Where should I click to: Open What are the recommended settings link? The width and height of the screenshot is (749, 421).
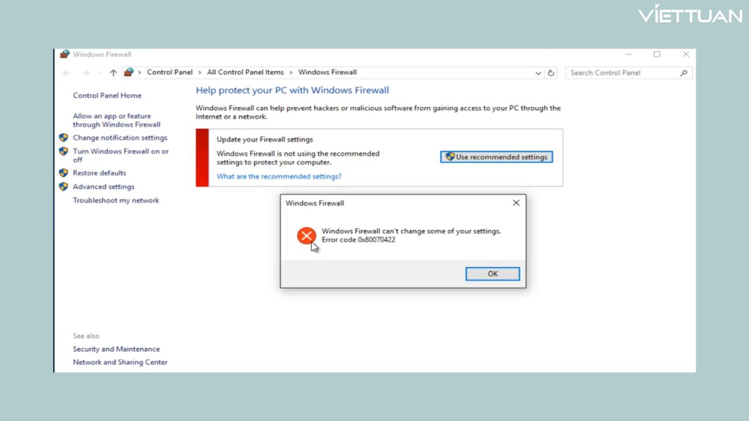click(279, 177)
